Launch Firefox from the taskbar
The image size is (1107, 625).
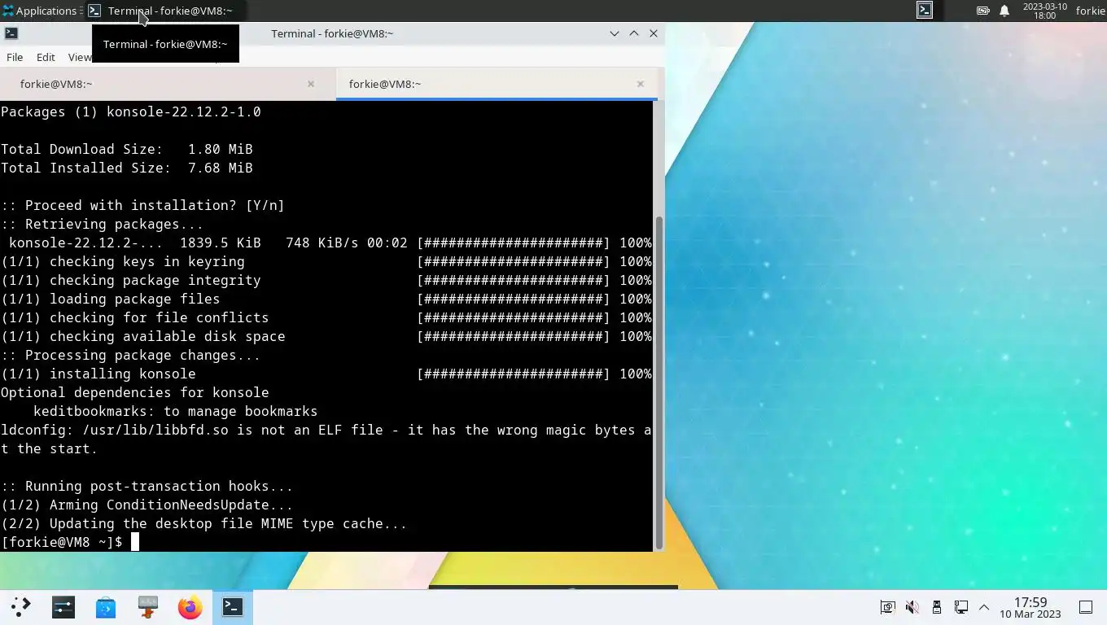[190, 607]
